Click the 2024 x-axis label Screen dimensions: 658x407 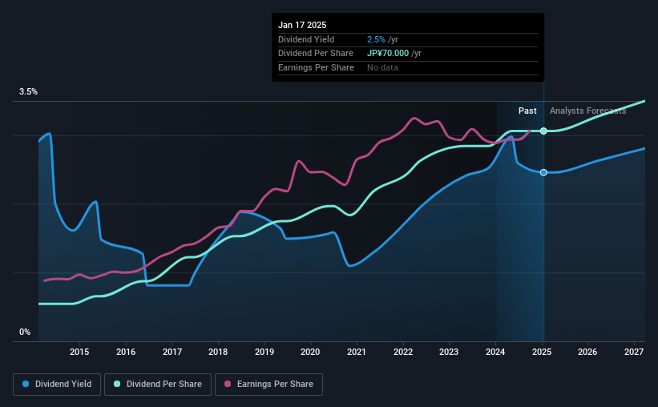tap(495, 352)
